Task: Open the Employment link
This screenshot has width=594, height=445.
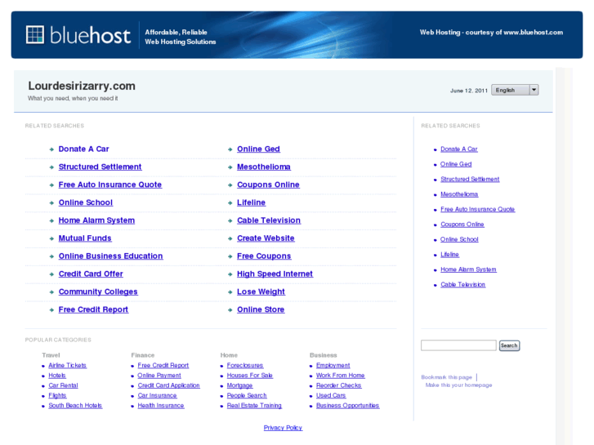Action: (333, 366)
